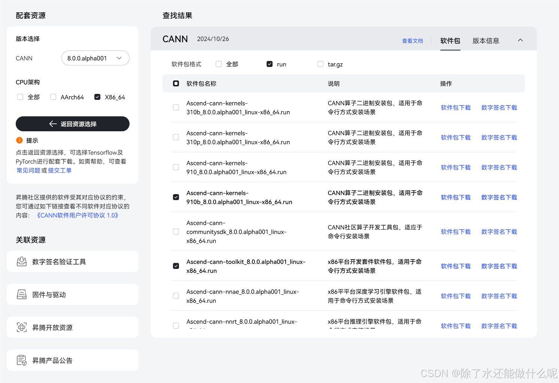Download digital signature for kernels-310b
Image resolution: width=559 pixels, height=383 pixels.
click(x=499, y=107)
